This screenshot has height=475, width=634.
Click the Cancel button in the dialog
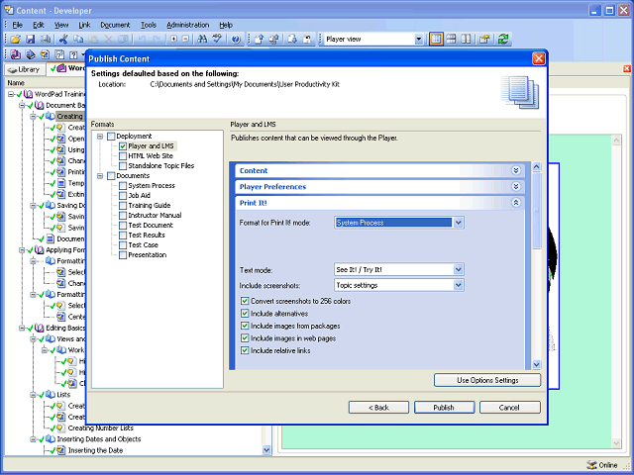point(509,408)
